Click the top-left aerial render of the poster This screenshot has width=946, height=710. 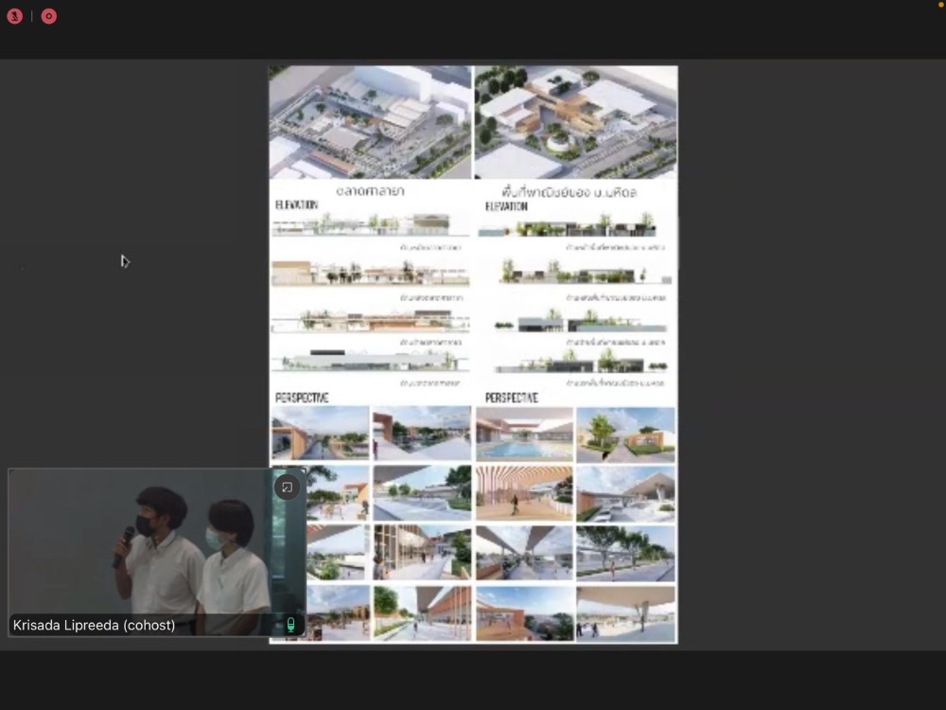[x=370, y=122]
